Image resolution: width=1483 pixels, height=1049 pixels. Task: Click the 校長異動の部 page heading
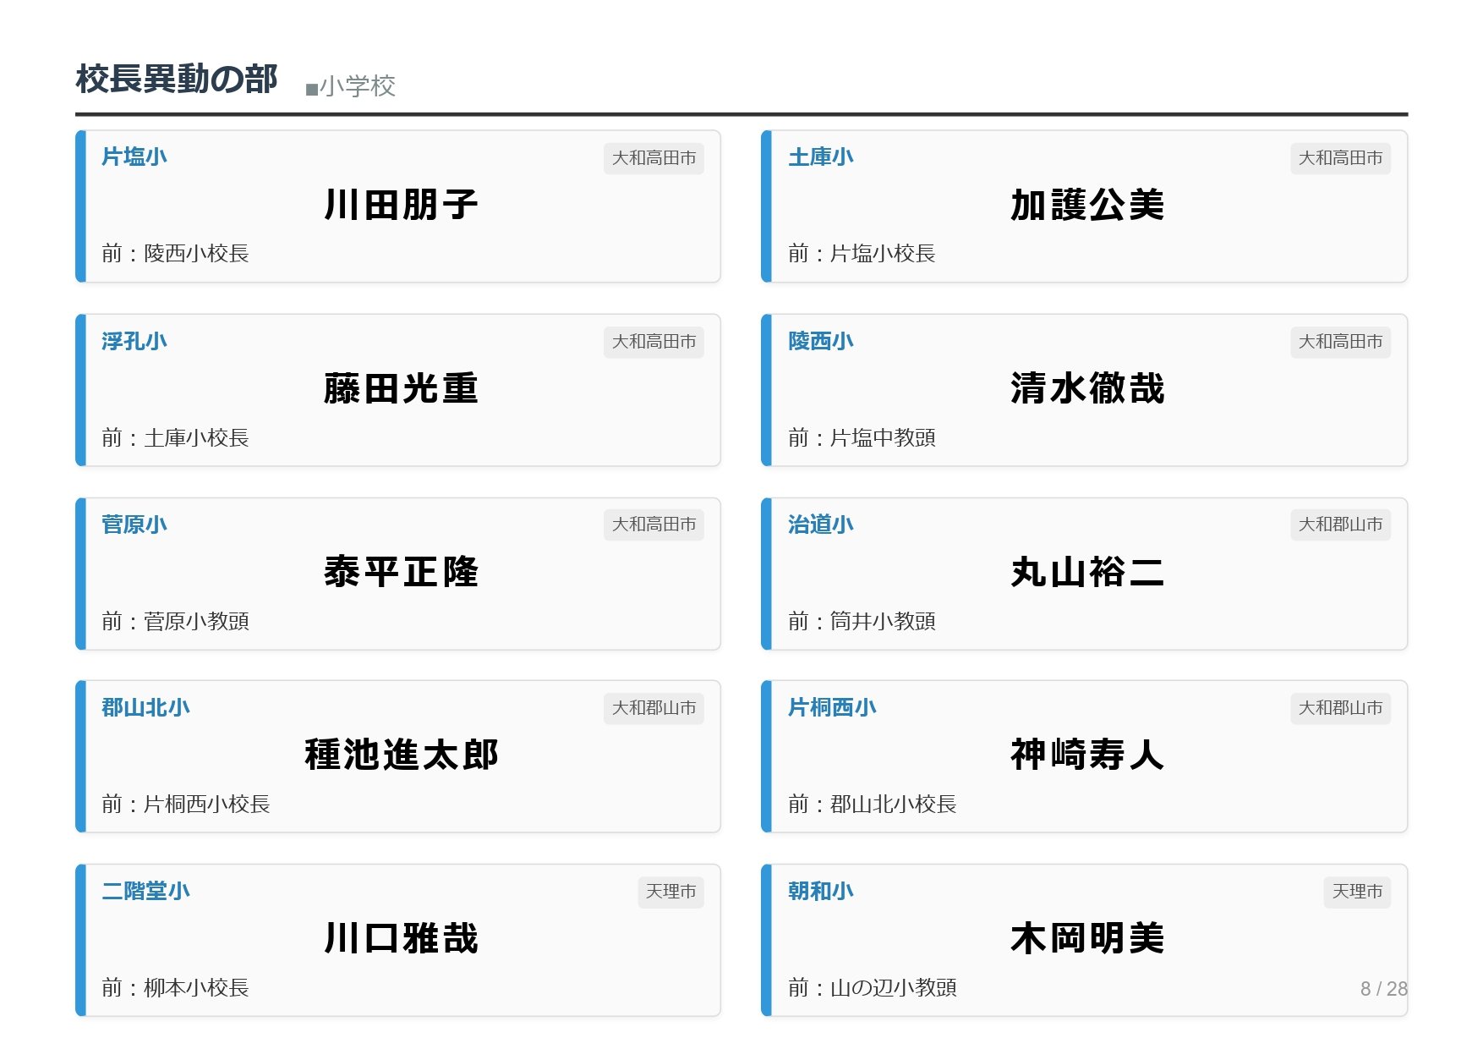click(176, 80)
